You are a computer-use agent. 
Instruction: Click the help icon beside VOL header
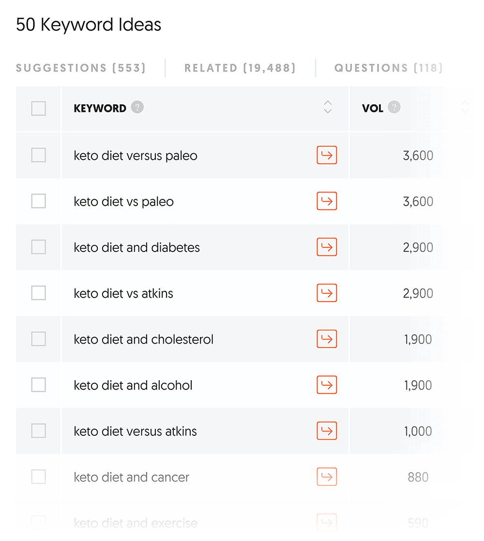pos(394,107)
